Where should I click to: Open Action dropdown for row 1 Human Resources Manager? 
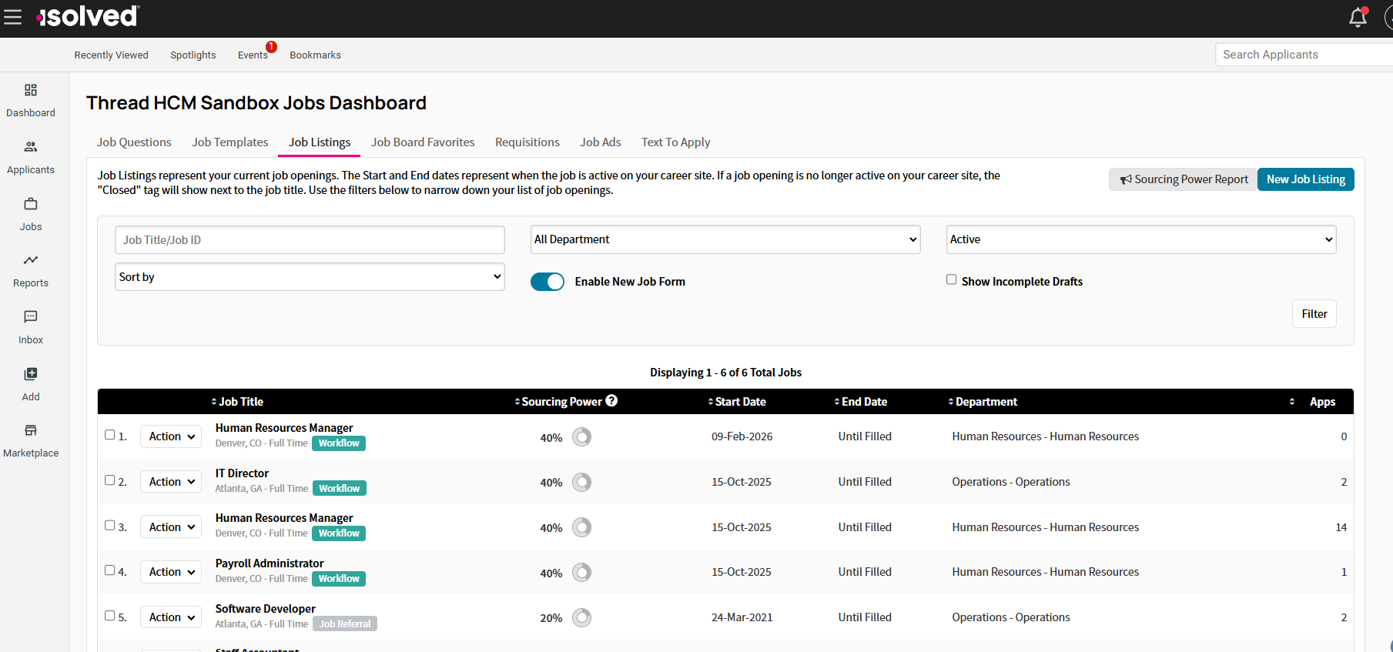click(171, 436)
